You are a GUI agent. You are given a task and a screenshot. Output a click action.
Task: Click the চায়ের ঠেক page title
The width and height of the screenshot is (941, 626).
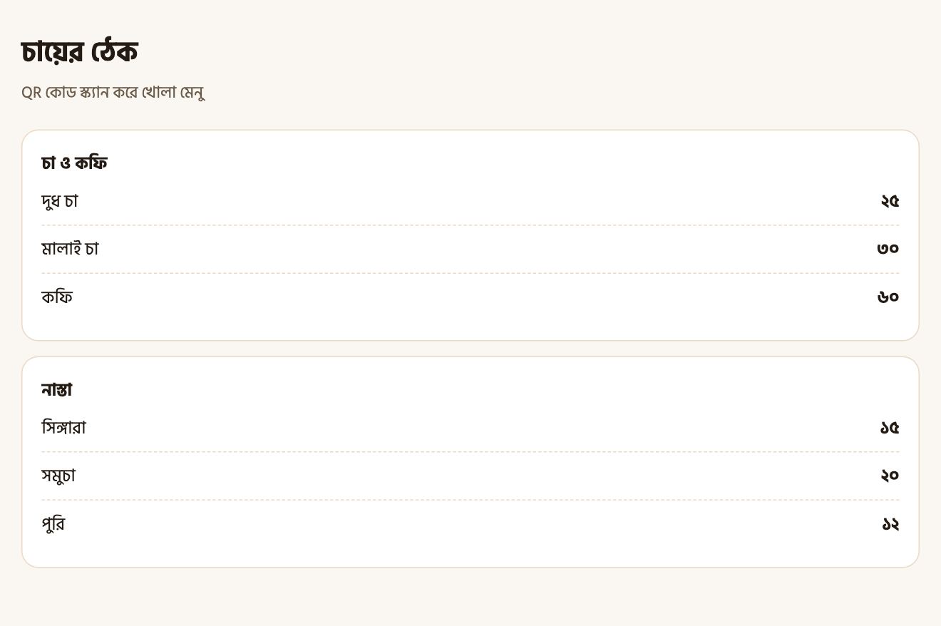click(79, 52)
